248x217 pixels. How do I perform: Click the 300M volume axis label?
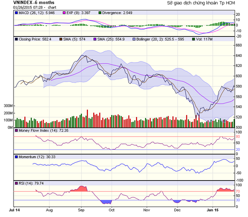[7, 106]
